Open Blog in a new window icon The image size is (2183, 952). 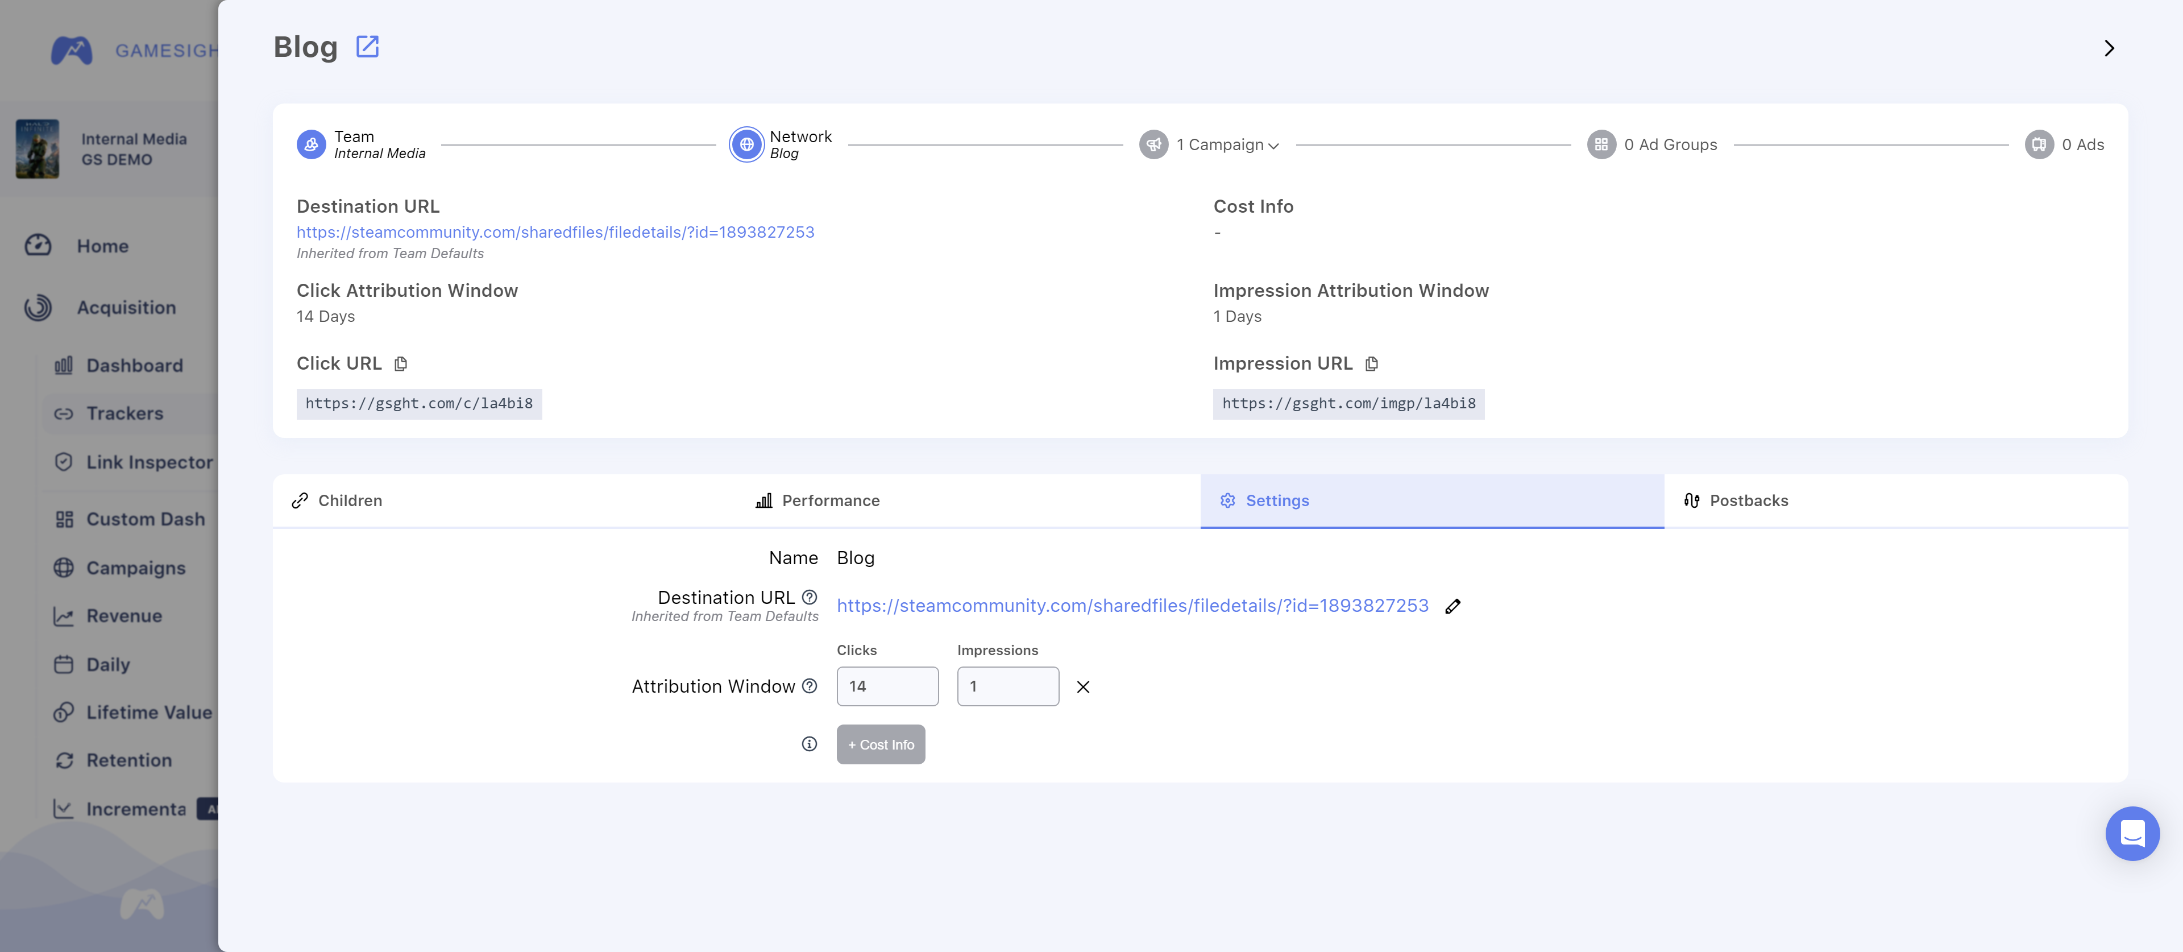pyautogui.click(x=367, y=47)
